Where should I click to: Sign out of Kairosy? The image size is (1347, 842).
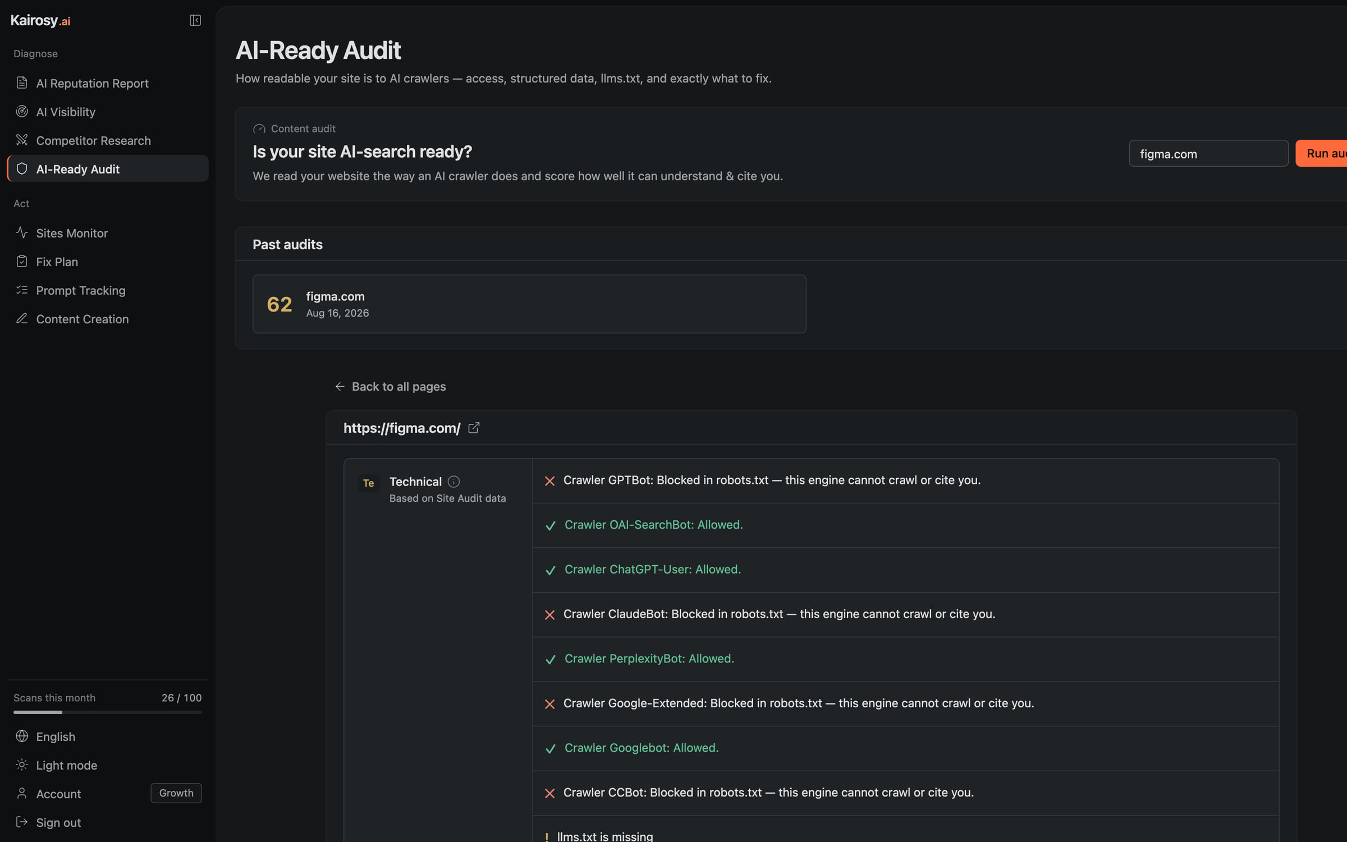107,822
